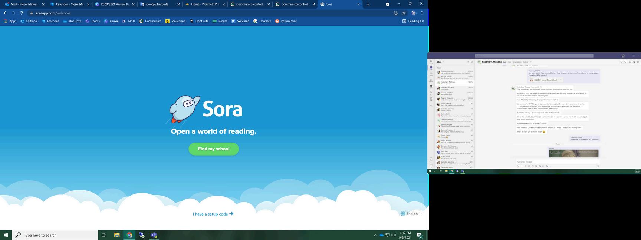Open the notification center icon

[x=420, y=235]
